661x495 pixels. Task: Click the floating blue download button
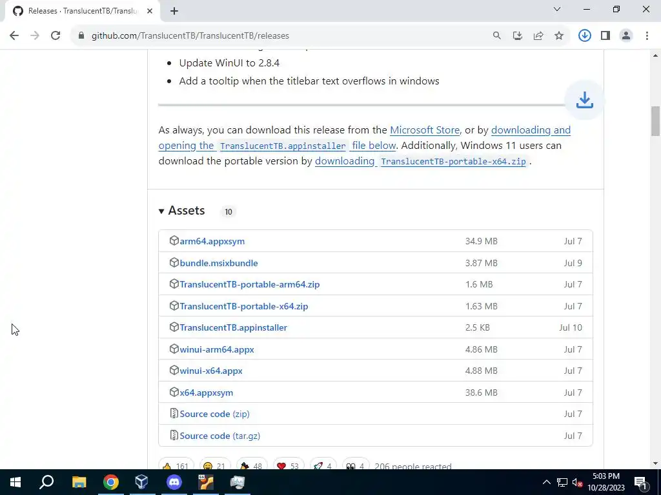tap(585, 100)
